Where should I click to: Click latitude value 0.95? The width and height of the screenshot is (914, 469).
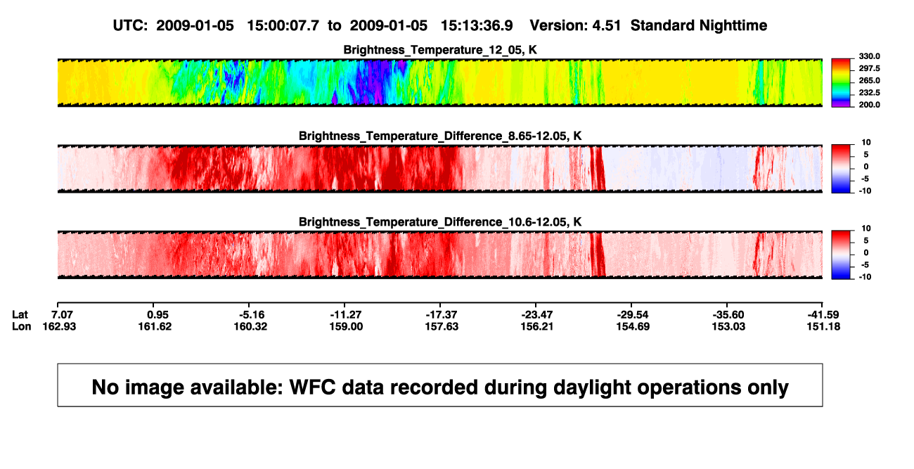(158, 314)
